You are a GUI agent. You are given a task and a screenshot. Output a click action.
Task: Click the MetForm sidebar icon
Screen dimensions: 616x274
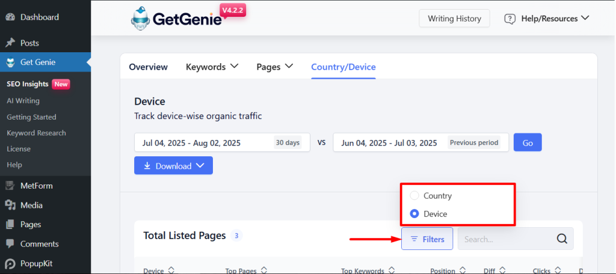click(x=10, y=186)
